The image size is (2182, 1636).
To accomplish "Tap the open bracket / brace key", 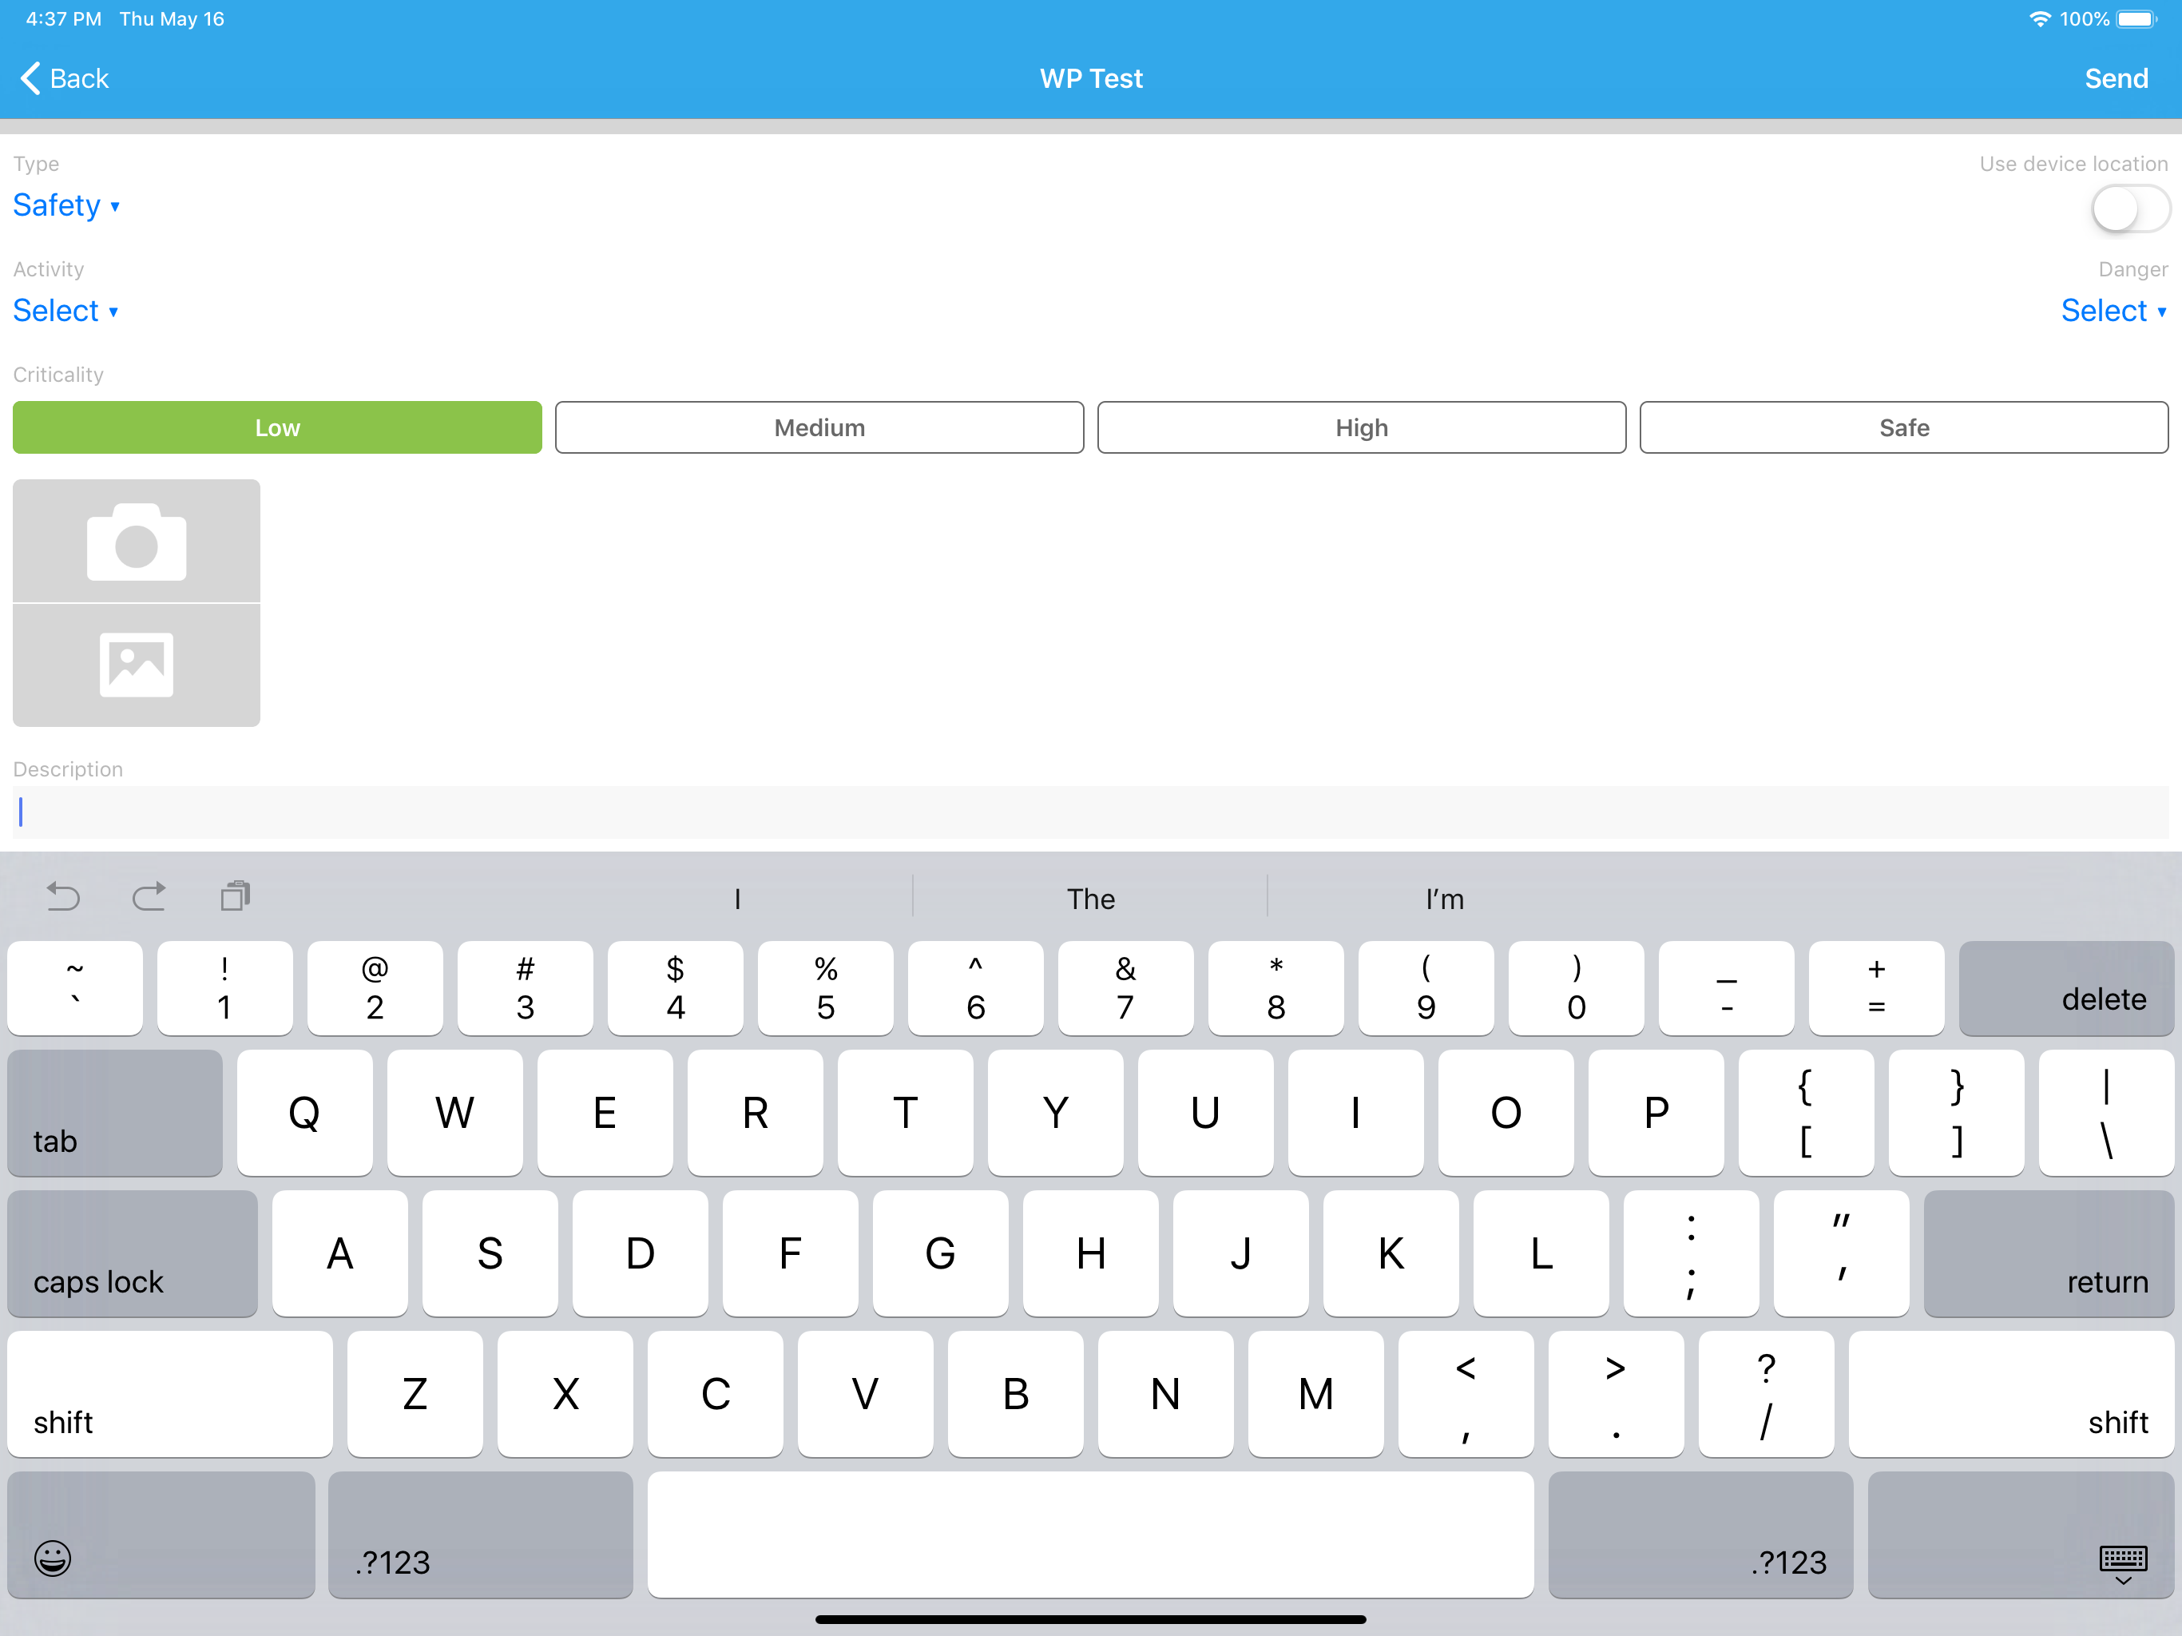I will pyautogui.click(x=1805, y=1113).
